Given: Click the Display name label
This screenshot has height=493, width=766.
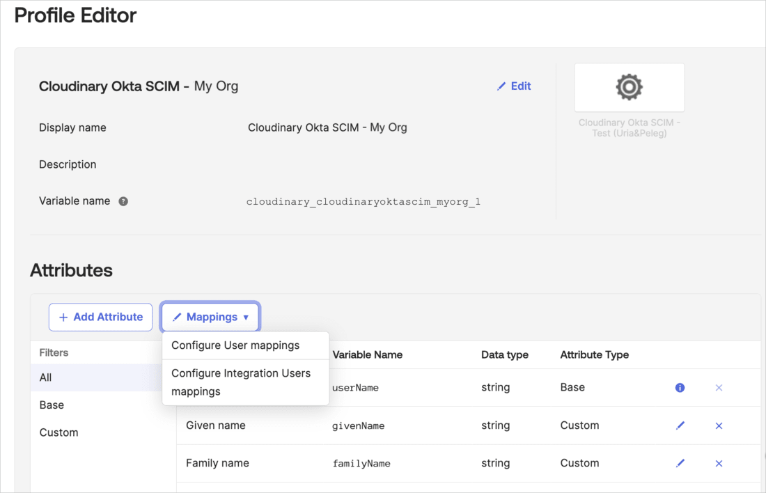Looking at the screenshot, I should pyautogui.click(x=72, y=127).
